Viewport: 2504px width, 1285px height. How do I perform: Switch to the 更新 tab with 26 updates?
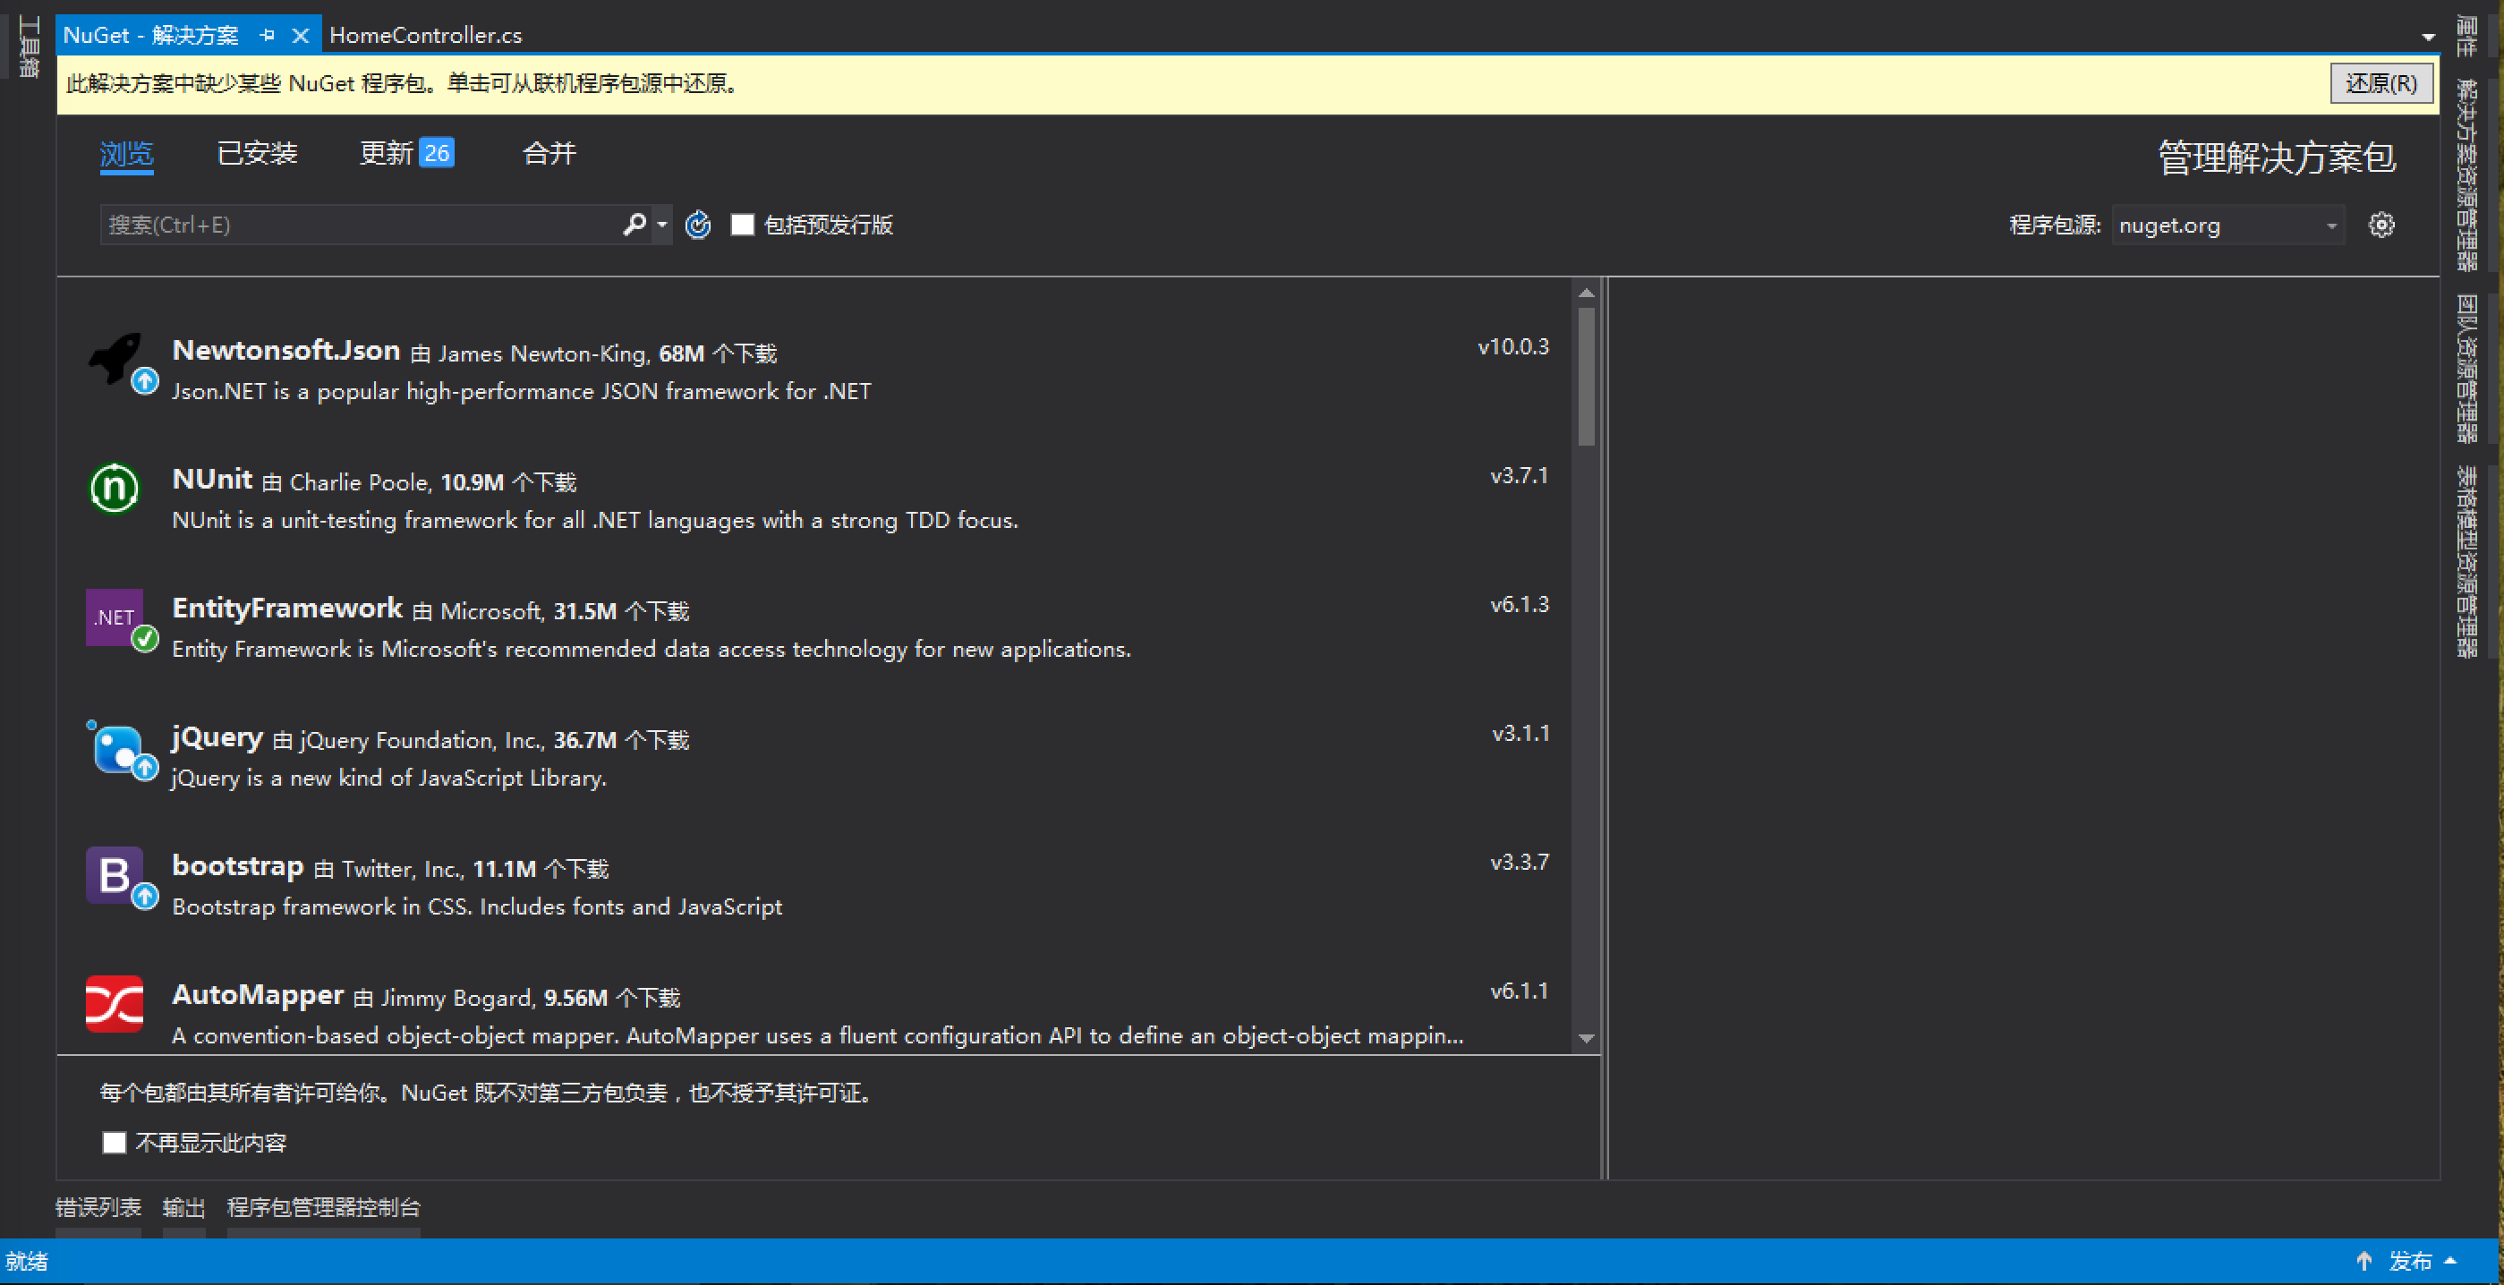click(x=406, y=154)
